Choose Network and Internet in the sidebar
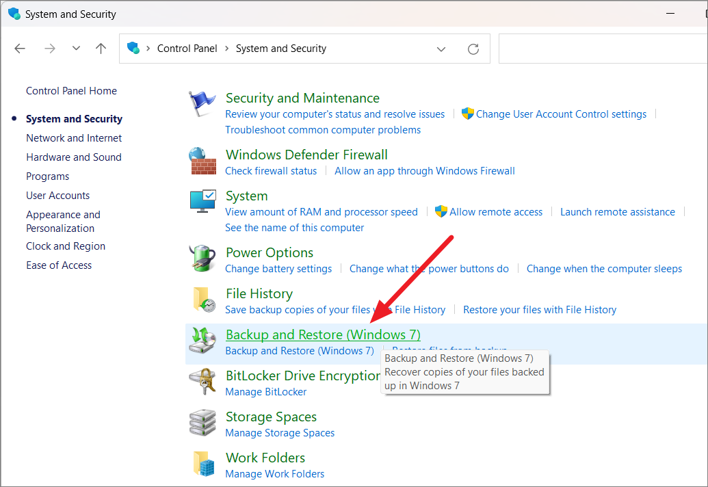Screen dimensions: 708x487 [x=74, y=137]
